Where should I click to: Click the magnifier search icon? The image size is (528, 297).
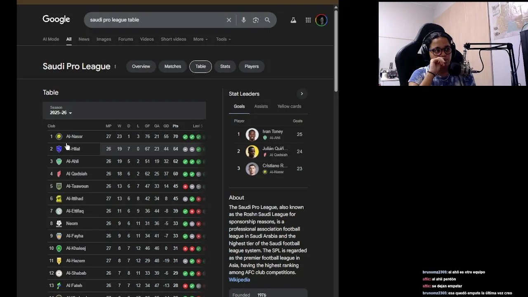pyautogui.click(x=267, y=20)
